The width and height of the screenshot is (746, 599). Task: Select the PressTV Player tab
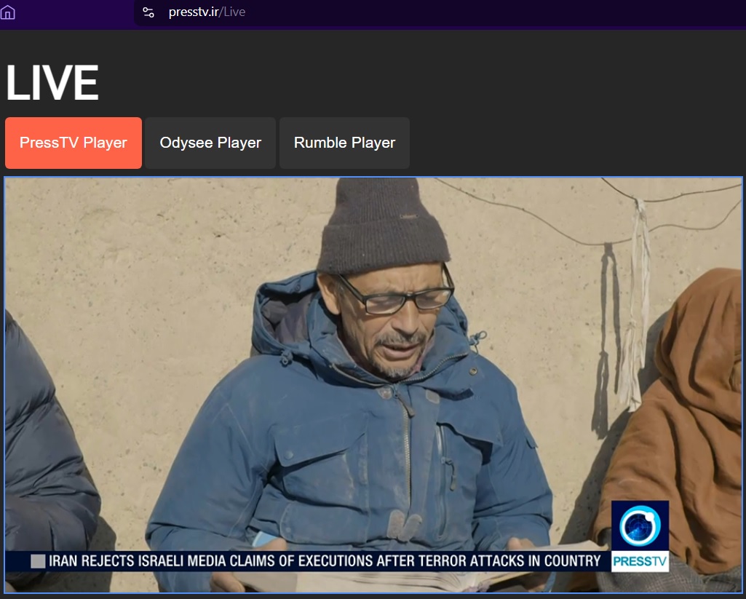[x=74, y=143]
